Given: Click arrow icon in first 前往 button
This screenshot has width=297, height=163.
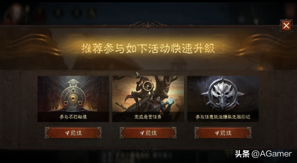Looking at the screenshot, I should coord(67,133).
